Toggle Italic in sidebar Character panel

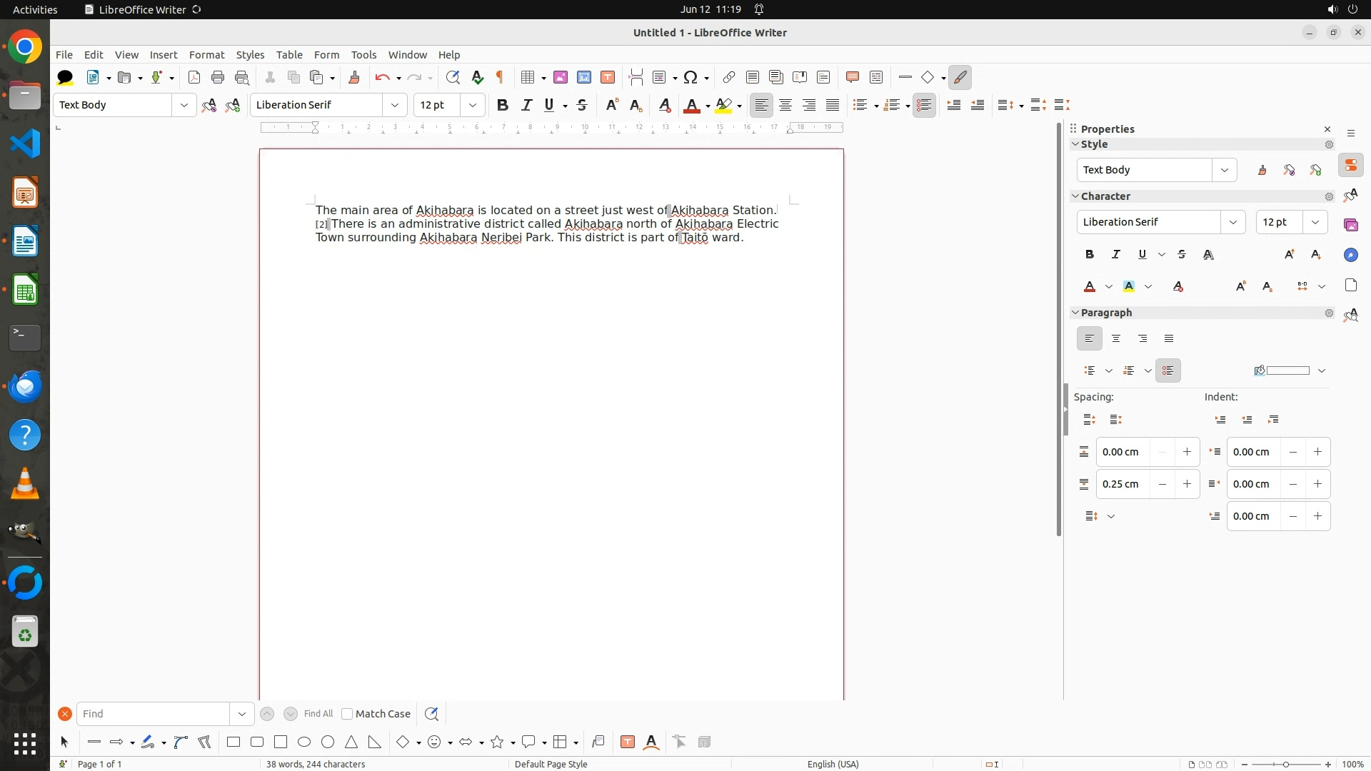[x=1116, y=254]
